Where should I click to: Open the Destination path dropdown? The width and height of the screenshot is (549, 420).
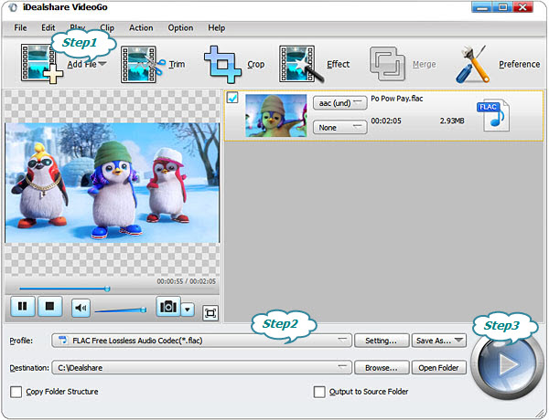click(201, 368)
